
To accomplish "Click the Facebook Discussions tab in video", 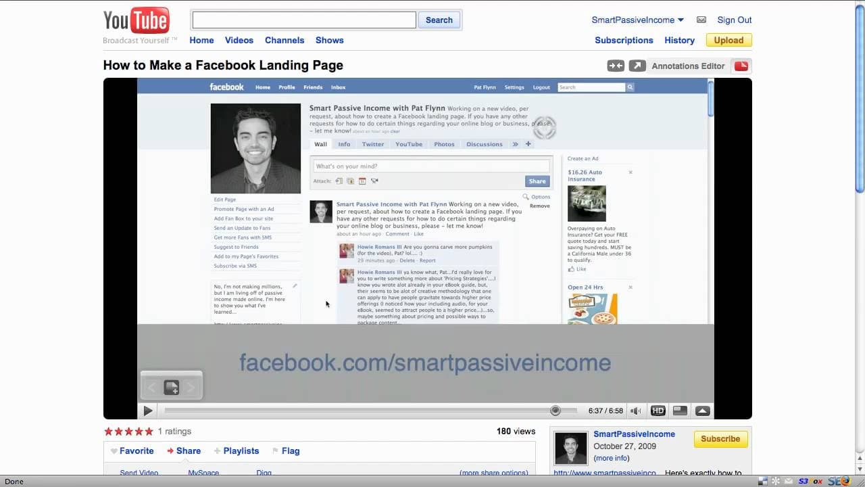I will click(x=485, y=144).
